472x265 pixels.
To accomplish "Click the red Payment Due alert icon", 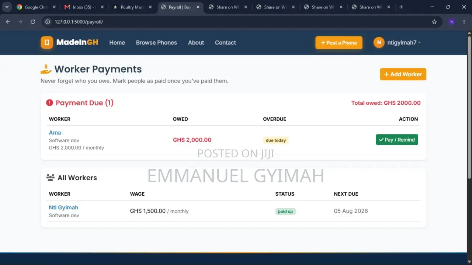I will [49, 103].
